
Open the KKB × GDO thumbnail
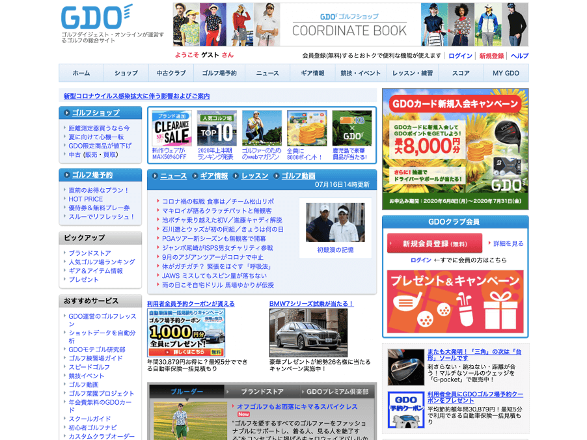pyautogui.click(x=352, y=128)
